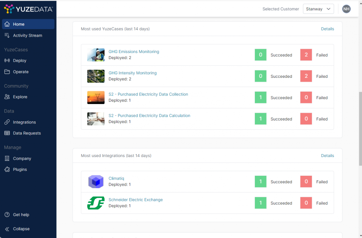Open Details for most used YuzeCases
Viewport: 362px width, 238px height.
coord(327,29)
